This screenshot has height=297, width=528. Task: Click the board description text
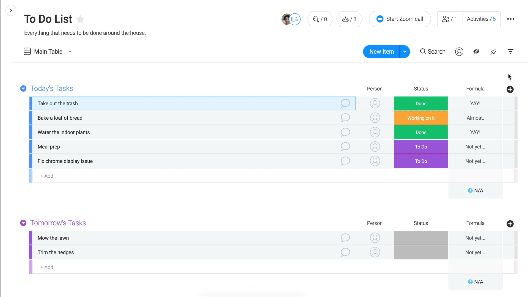pos(85,33)
